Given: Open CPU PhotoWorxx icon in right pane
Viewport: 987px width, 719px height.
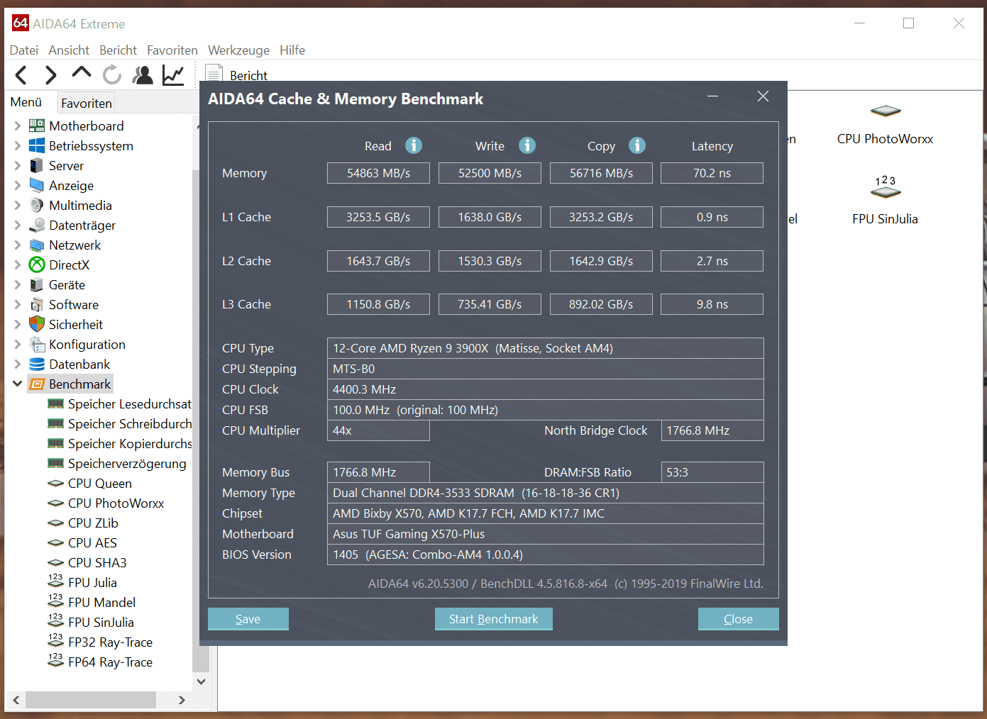Looking at the screenshot, I should pyautogui.click(x=886, y=111).
